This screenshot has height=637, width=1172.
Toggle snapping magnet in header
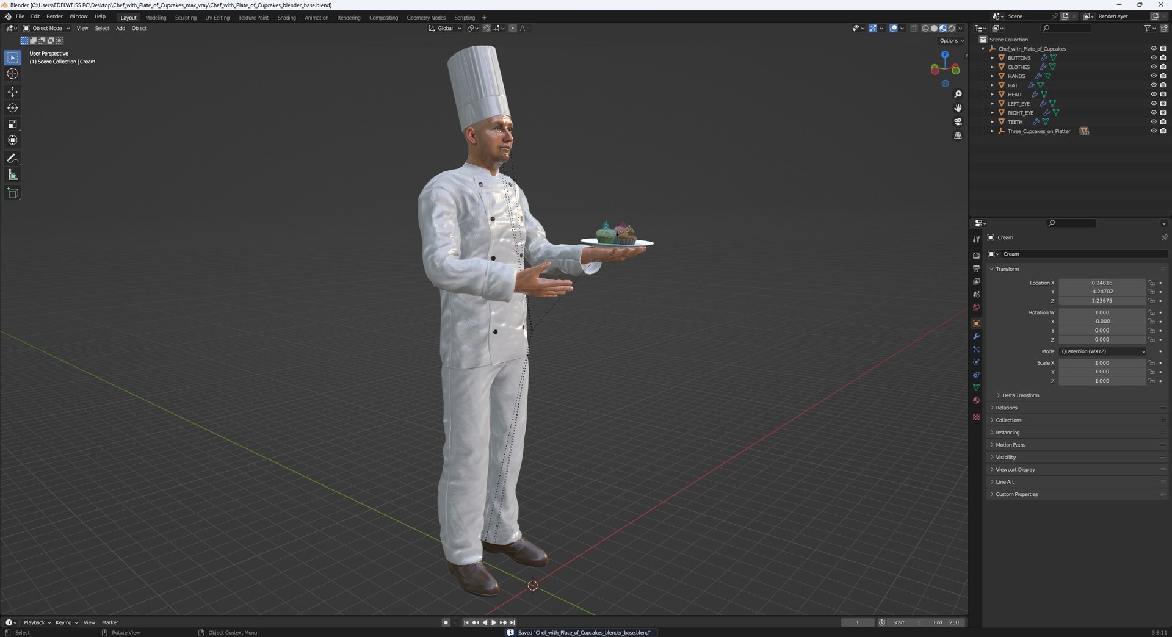pos(487,28)
